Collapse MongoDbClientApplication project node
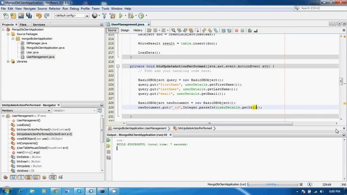The image size is (347, 195). point(3,29)
